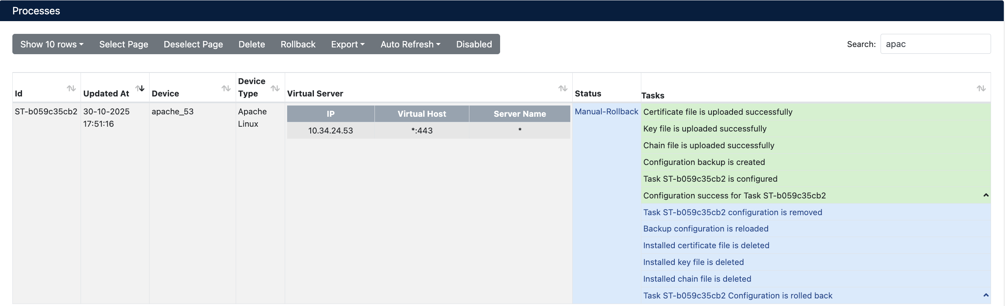
Task: Click the Select Page button
Action: (124, 44)
